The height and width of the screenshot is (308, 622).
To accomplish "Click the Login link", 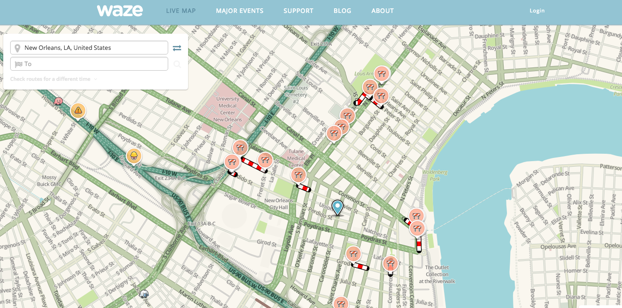I will pyautogui.click(x=537, y=11).
